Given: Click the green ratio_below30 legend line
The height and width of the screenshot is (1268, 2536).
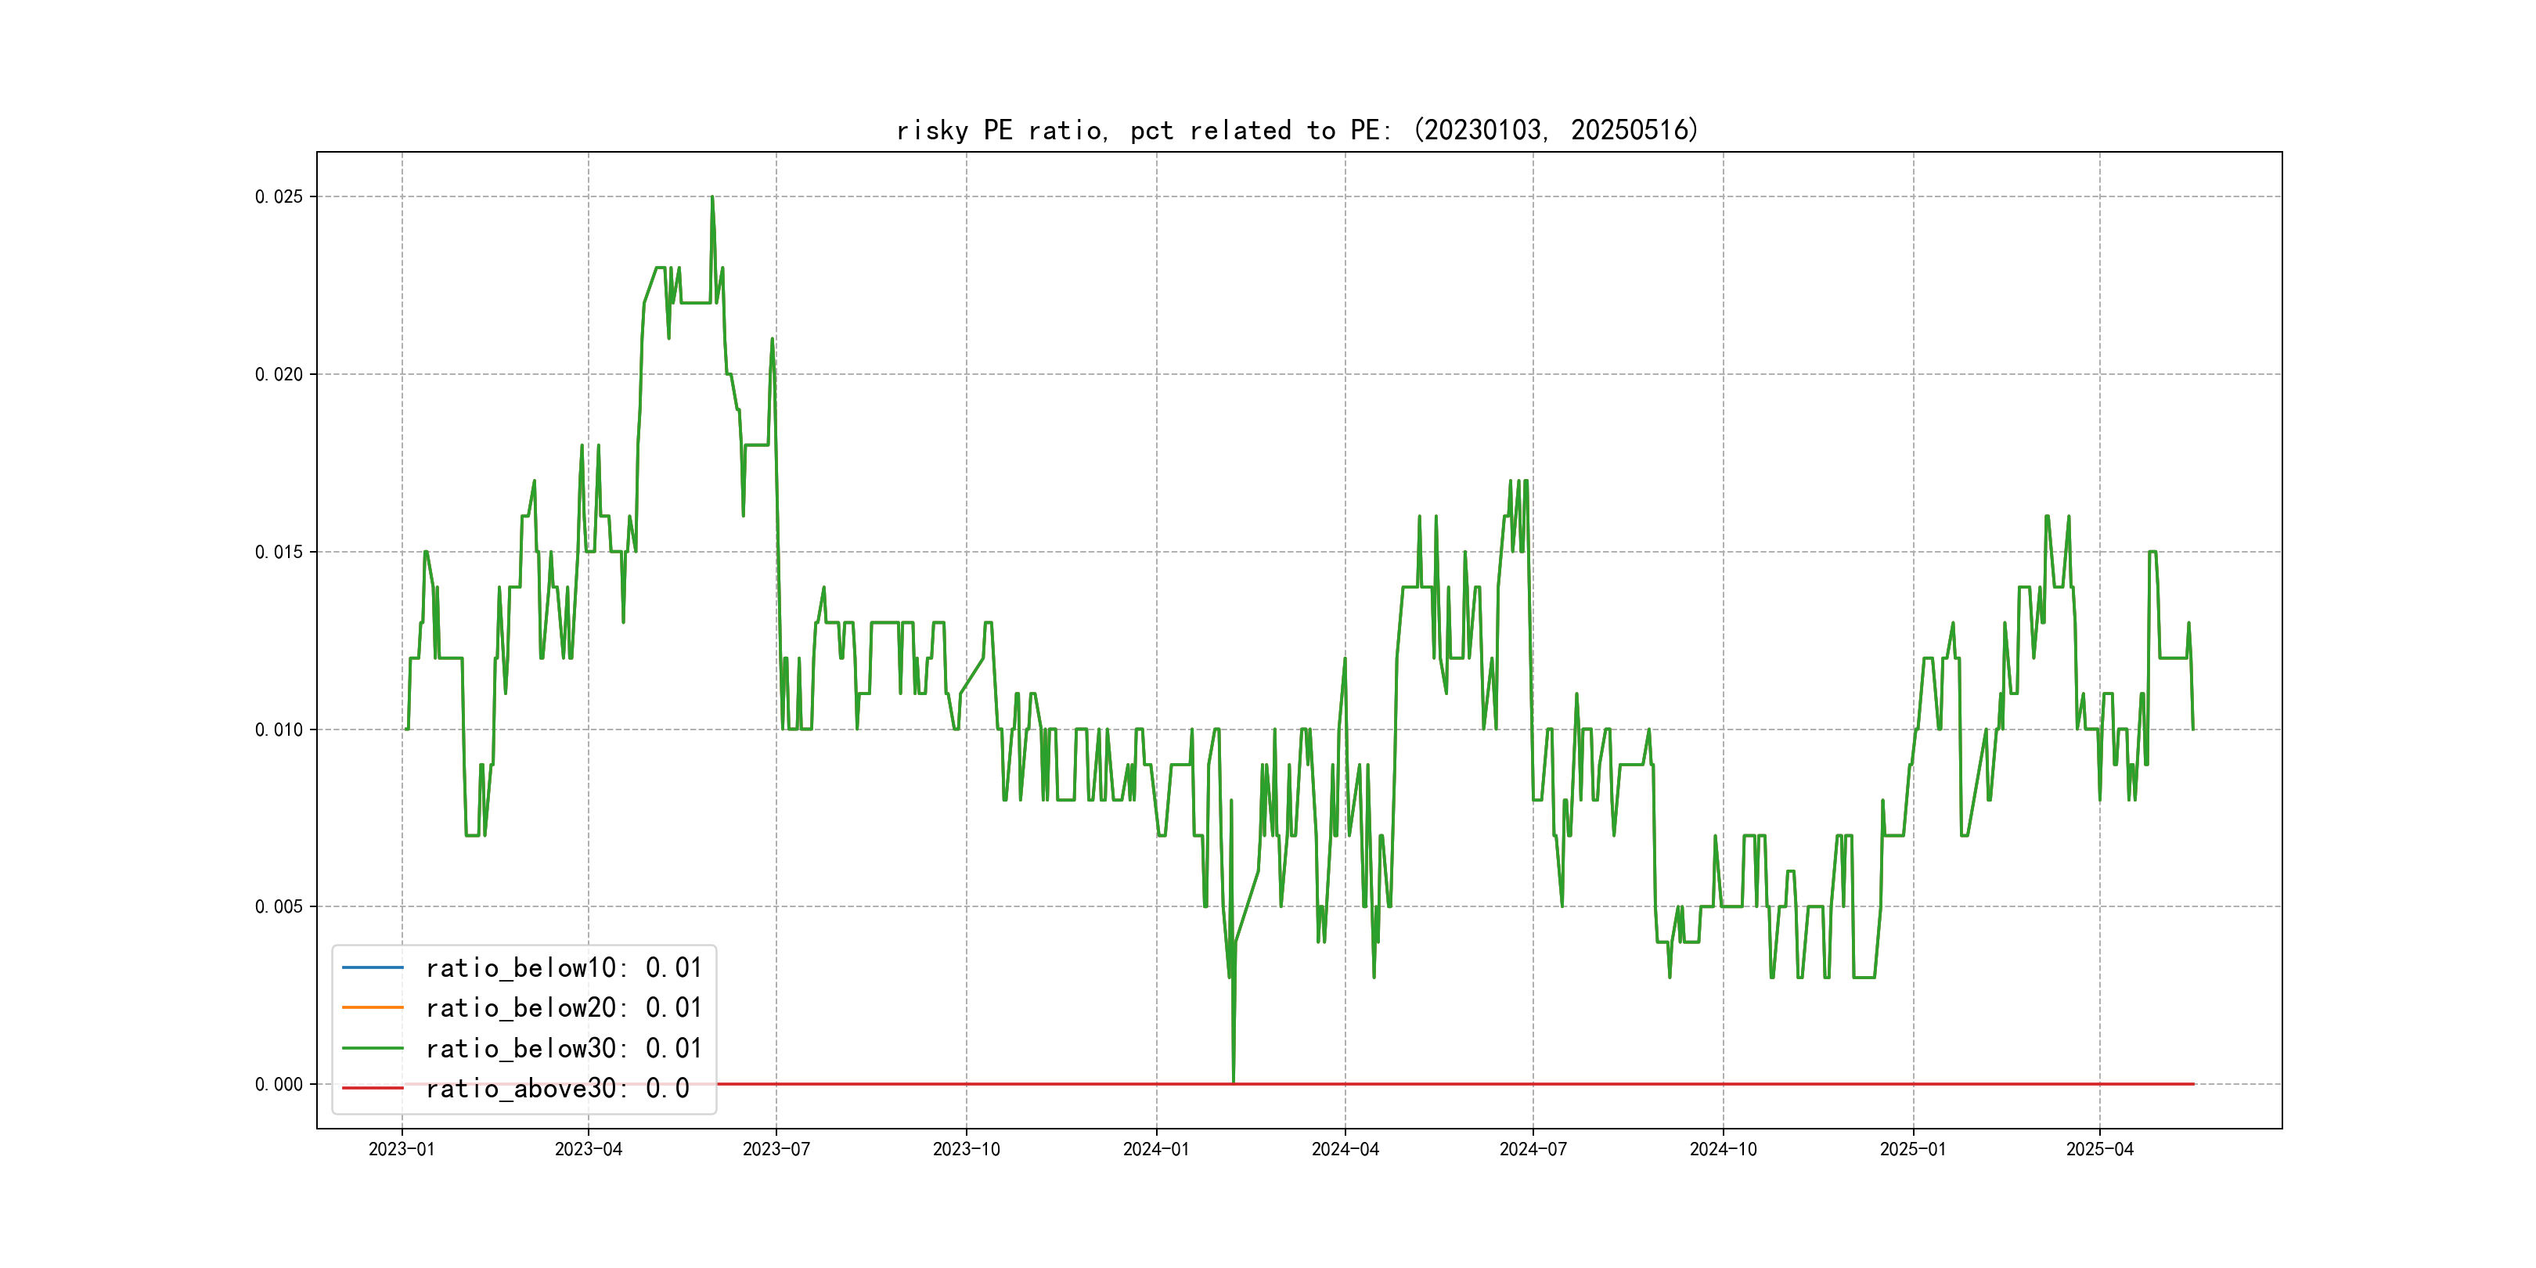Looking at the screenshot, I should coord(372,1049).
